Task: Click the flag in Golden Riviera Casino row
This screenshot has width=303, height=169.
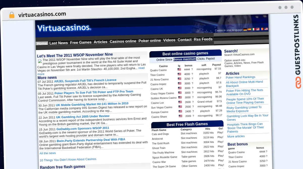Action: pos(180,97)
